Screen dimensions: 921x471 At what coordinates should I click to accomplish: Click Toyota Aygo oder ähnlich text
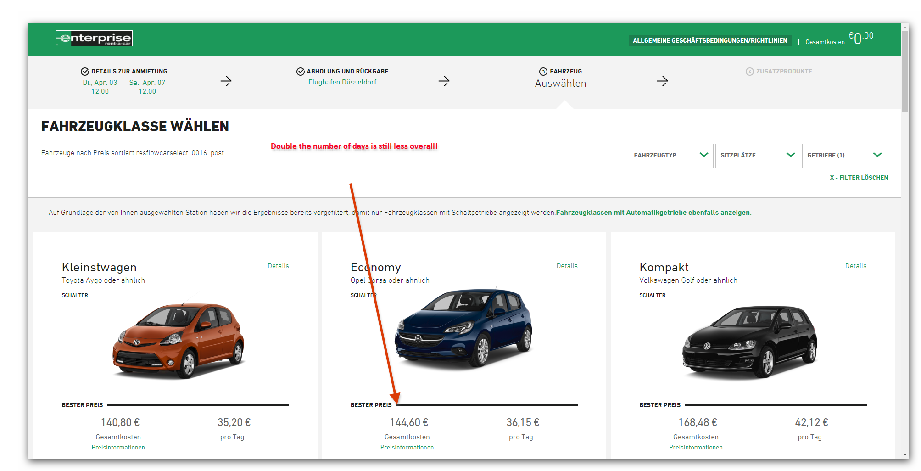(x=103, y=280)
